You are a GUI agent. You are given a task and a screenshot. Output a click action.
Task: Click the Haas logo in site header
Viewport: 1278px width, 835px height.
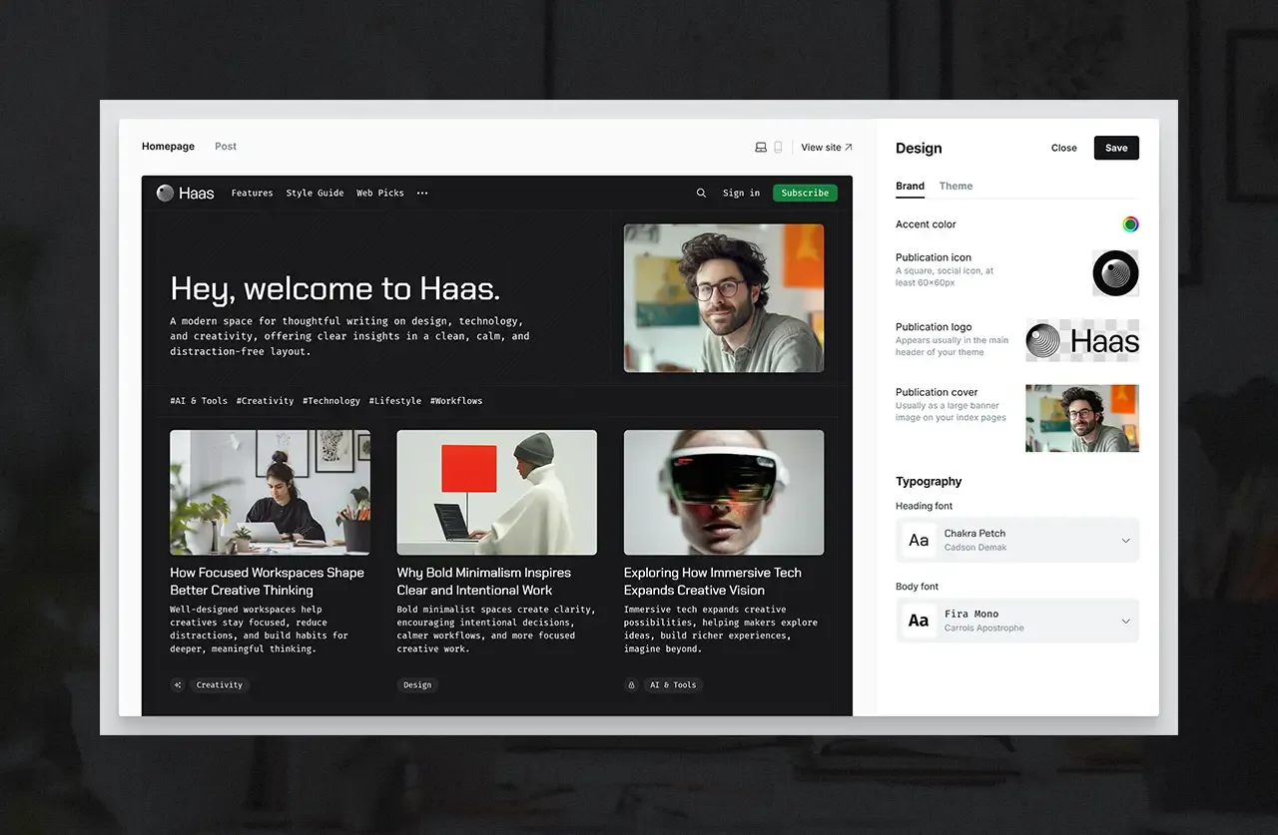(x=186, y=194)
